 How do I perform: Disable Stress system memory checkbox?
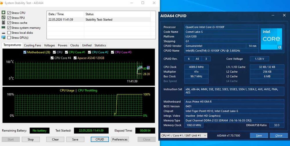9,28
